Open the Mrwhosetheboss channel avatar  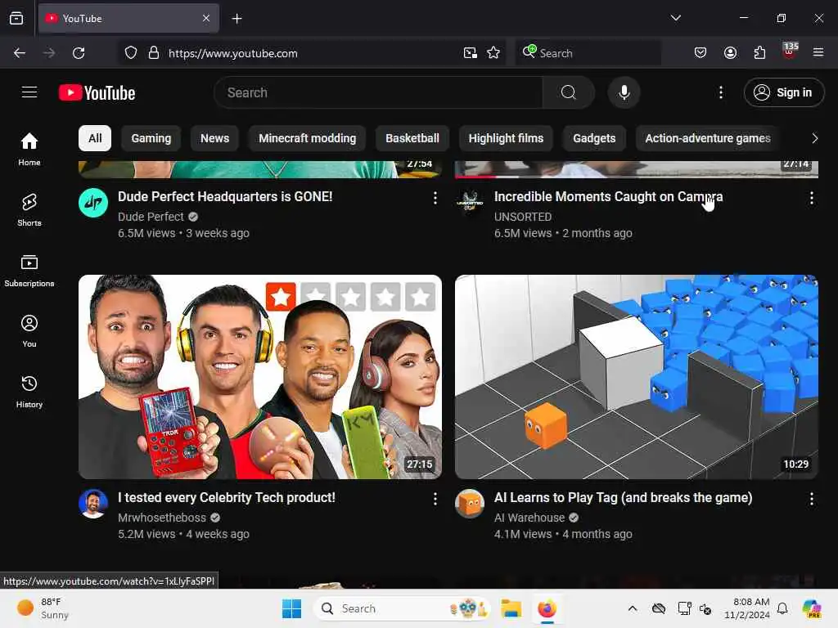[93, 504]
